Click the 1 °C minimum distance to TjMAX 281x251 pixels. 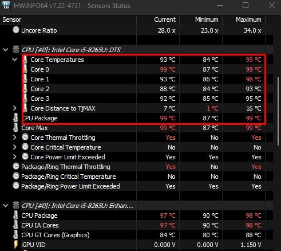click(x=213, y=108)
